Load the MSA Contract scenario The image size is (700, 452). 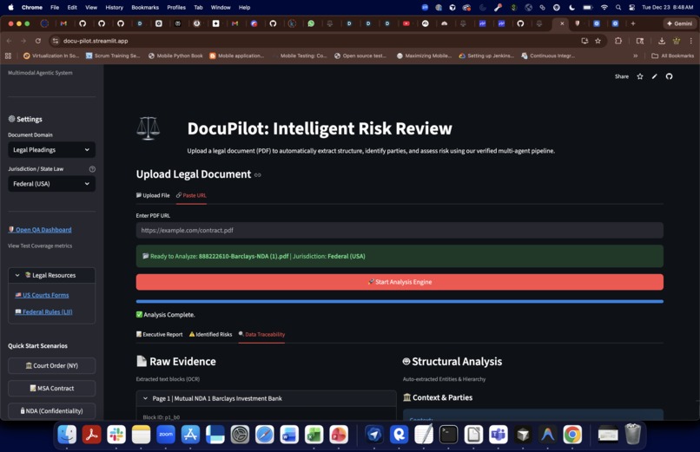(52, 389)
